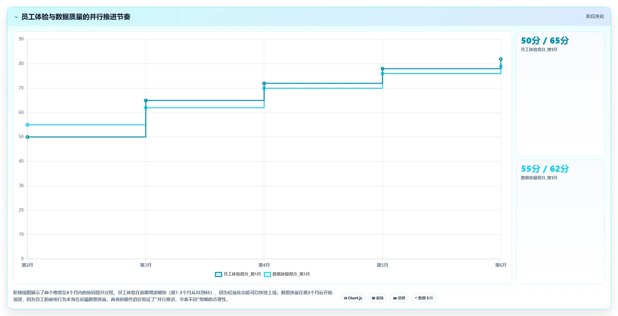Click the chart title 员工体验与数据质量的并行推进节奏
Screen dimensions: 618x316
point(76,17)
